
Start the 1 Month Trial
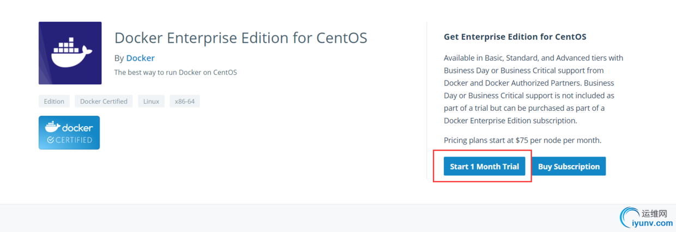[484, 166]
